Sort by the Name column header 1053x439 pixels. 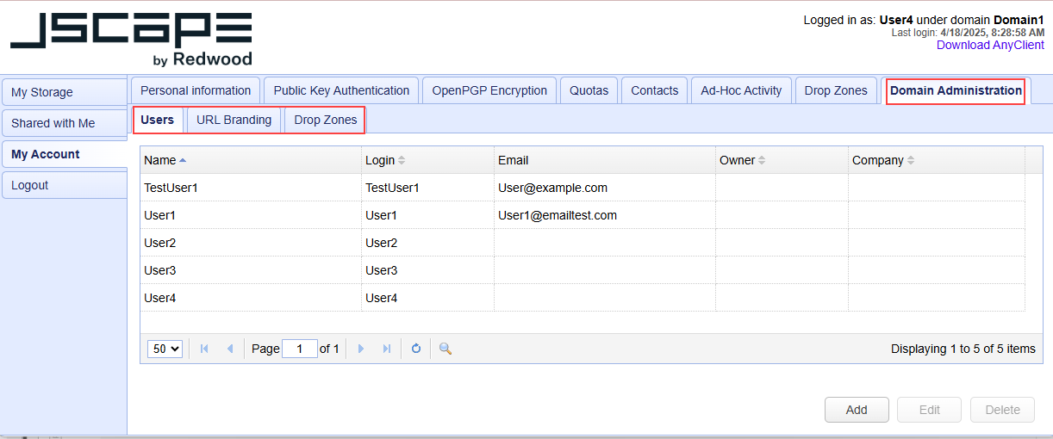click(x=160, y=160)
